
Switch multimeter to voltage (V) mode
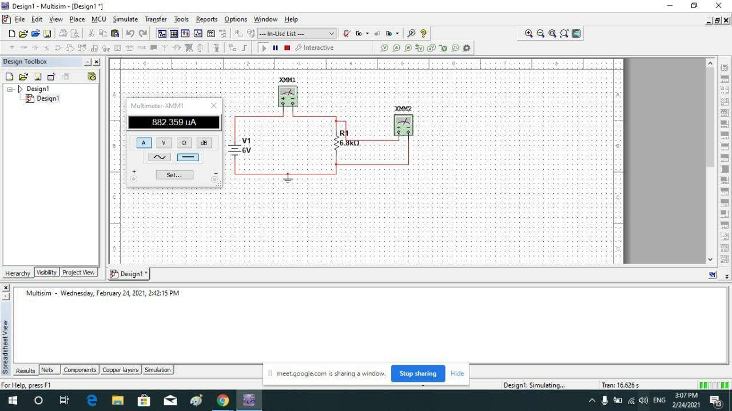[x=164, y=143]
